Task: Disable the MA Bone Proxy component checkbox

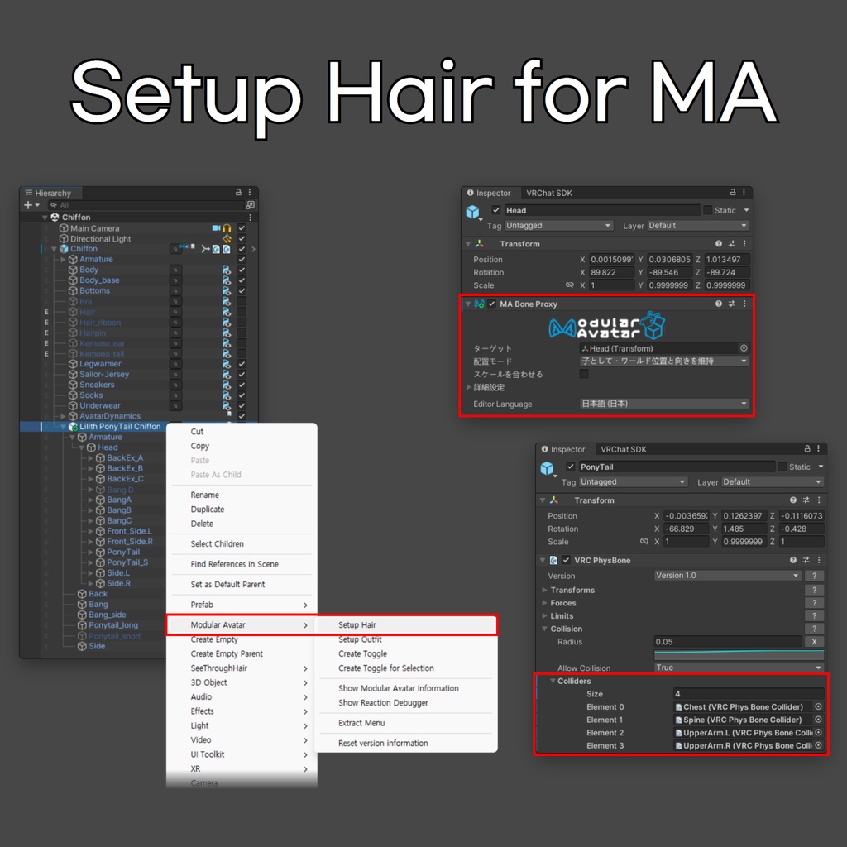Action: 491,304
